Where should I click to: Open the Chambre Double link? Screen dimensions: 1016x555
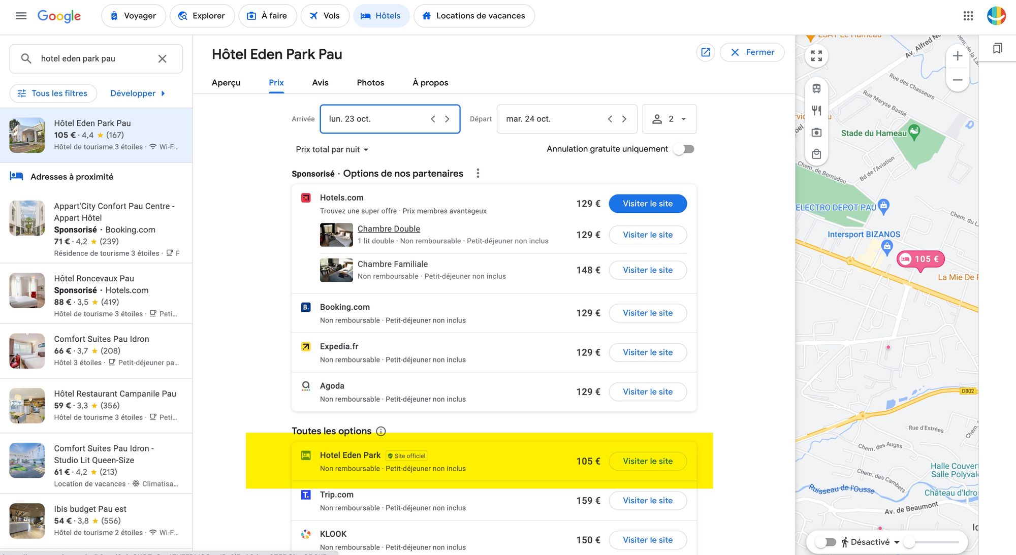(389, 229)
